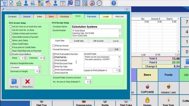Open the calendar icon showing 7

click(x=63, y=3)
